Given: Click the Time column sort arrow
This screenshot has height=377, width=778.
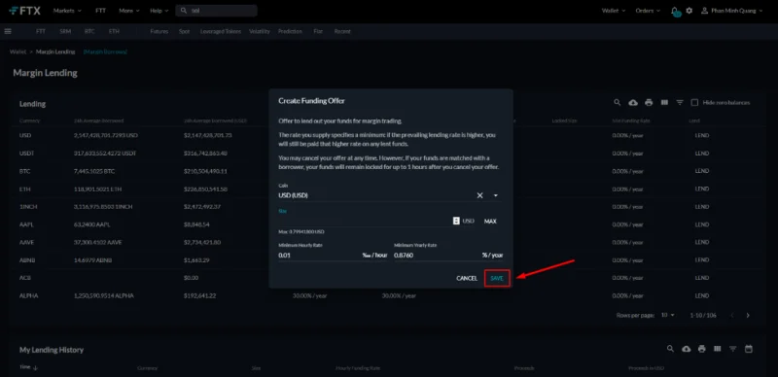Looking at the screenshot, I should coord(35,368).
